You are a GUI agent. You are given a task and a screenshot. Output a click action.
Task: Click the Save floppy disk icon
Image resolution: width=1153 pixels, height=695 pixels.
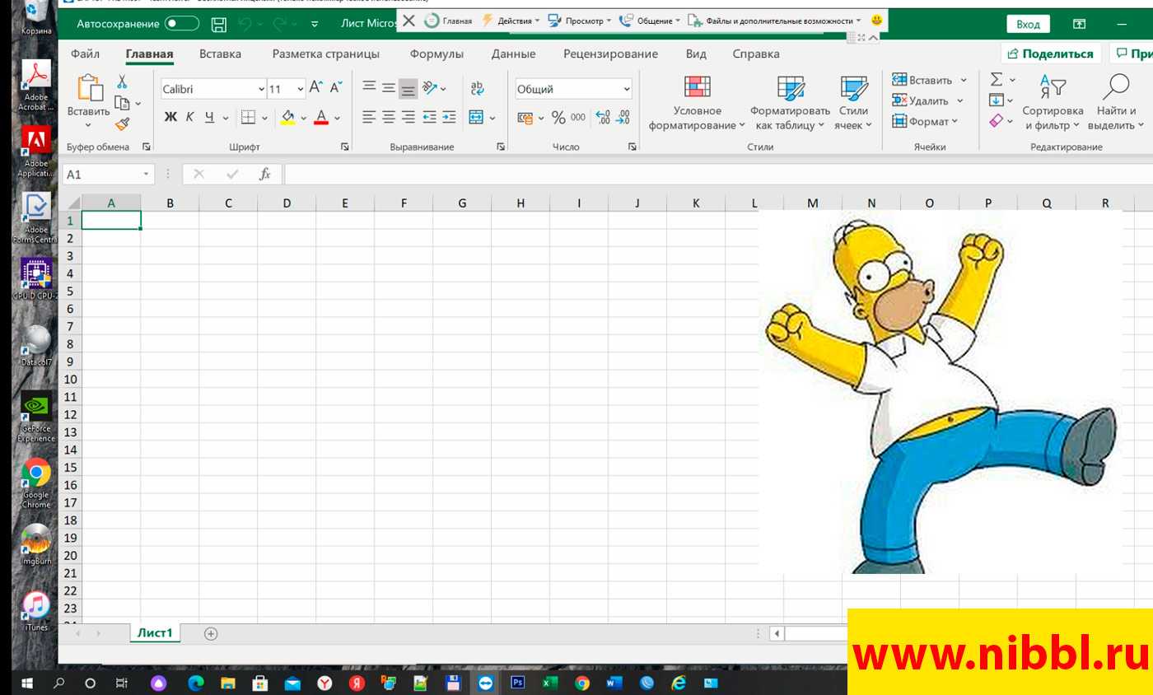pos(219,24)
